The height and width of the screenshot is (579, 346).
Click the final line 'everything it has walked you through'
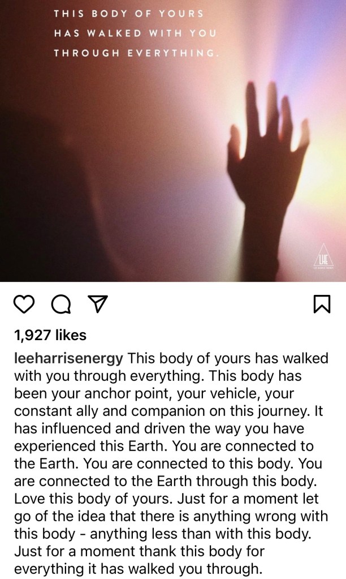138,569
